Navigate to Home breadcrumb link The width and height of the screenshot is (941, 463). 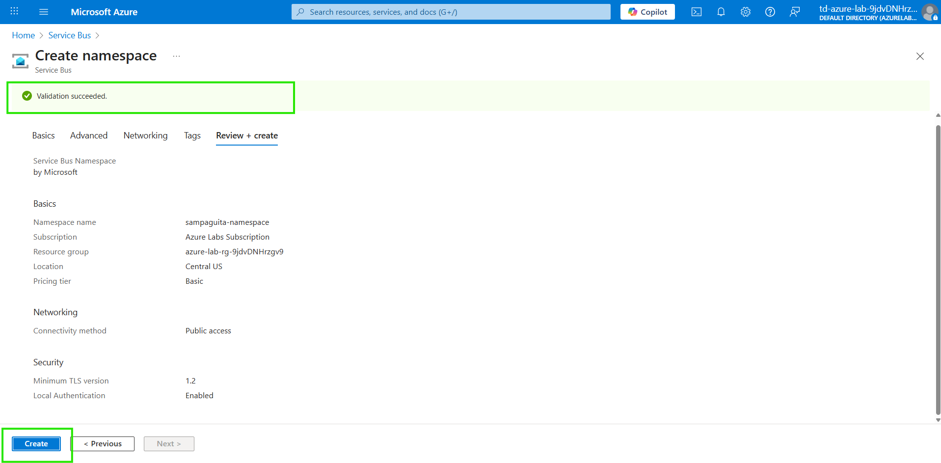pyautogui.click(x=23, y=35)
